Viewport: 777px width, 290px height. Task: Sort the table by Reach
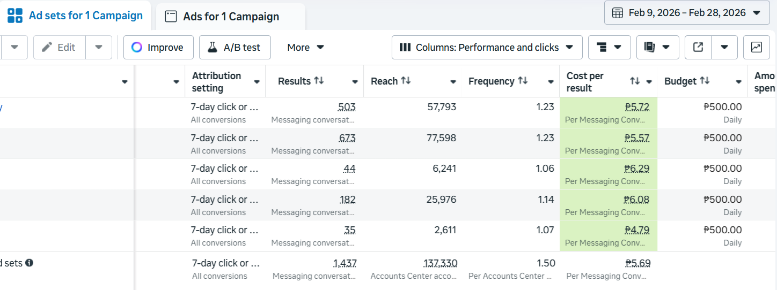pos(406,81)
